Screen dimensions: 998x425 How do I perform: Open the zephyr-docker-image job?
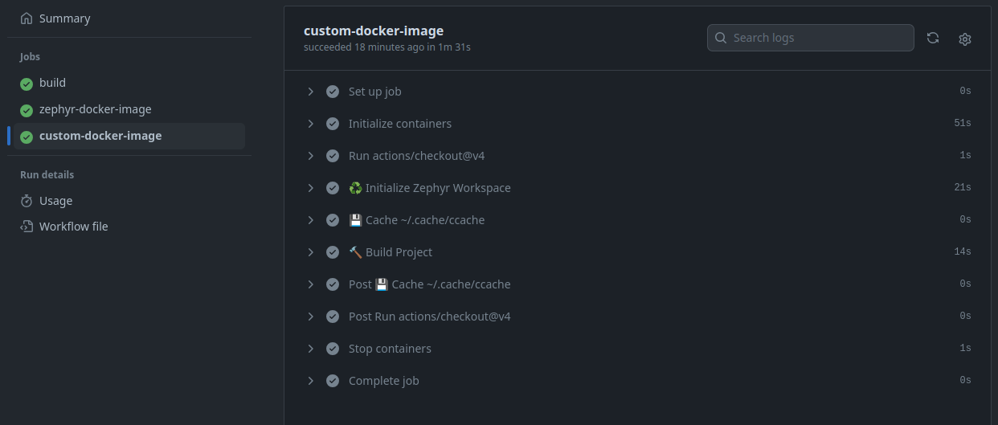(x=95, y=109)
